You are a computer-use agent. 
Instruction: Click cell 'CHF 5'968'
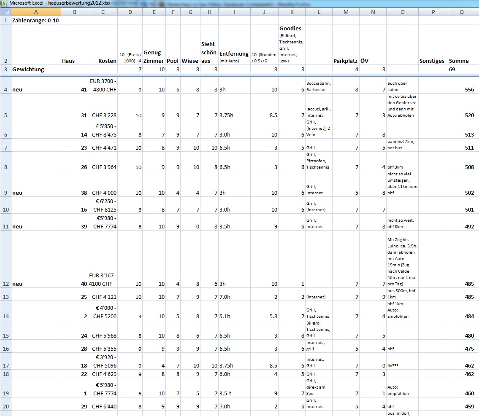point(103,330)
